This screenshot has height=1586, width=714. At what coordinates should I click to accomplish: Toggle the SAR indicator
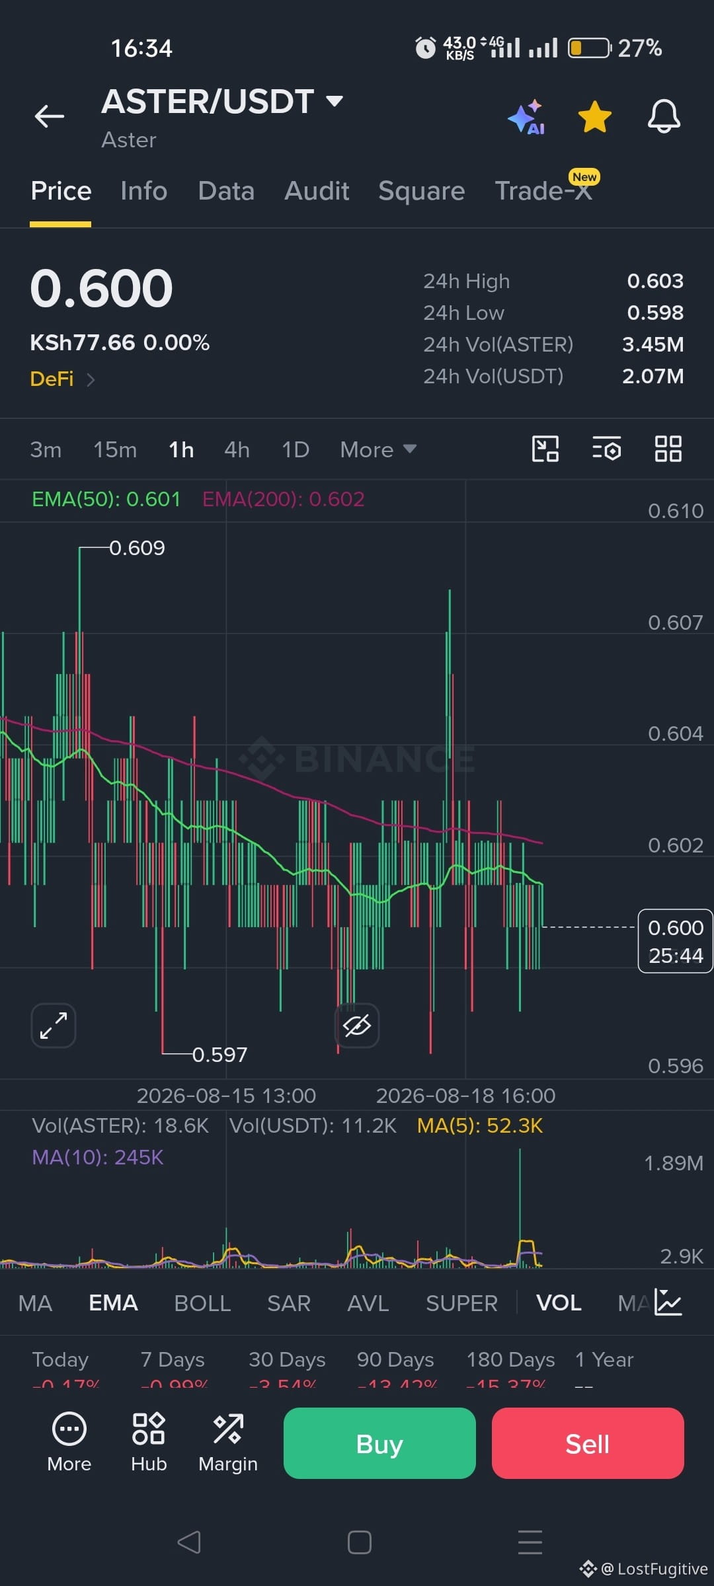coord(289,1303)
